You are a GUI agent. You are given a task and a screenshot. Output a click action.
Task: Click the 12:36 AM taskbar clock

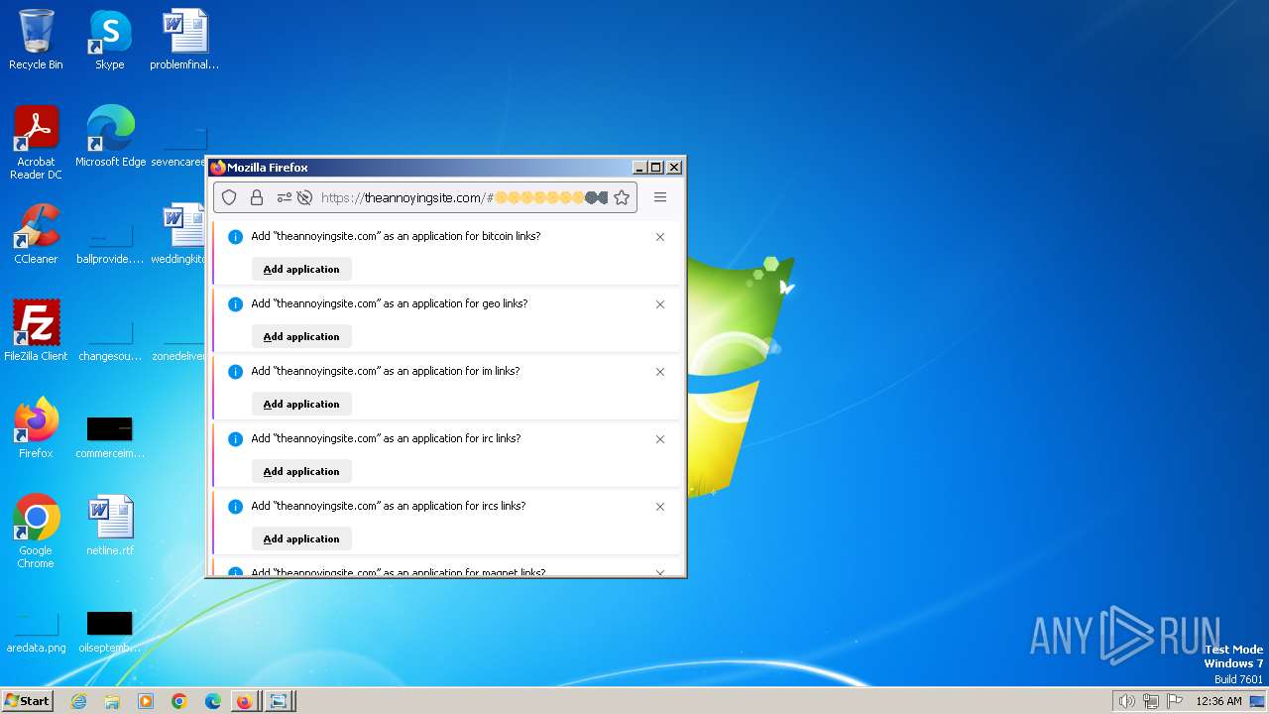pyautogui.click(x=1218, y=701)
